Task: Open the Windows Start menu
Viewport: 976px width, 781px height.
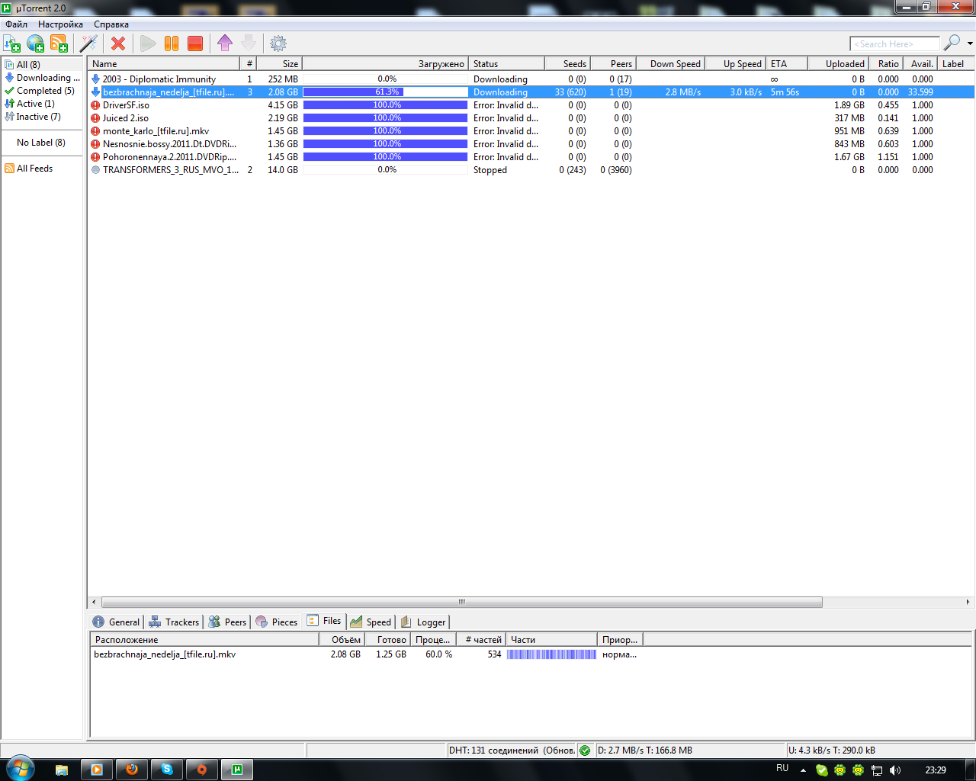Action: click(20, 769)
